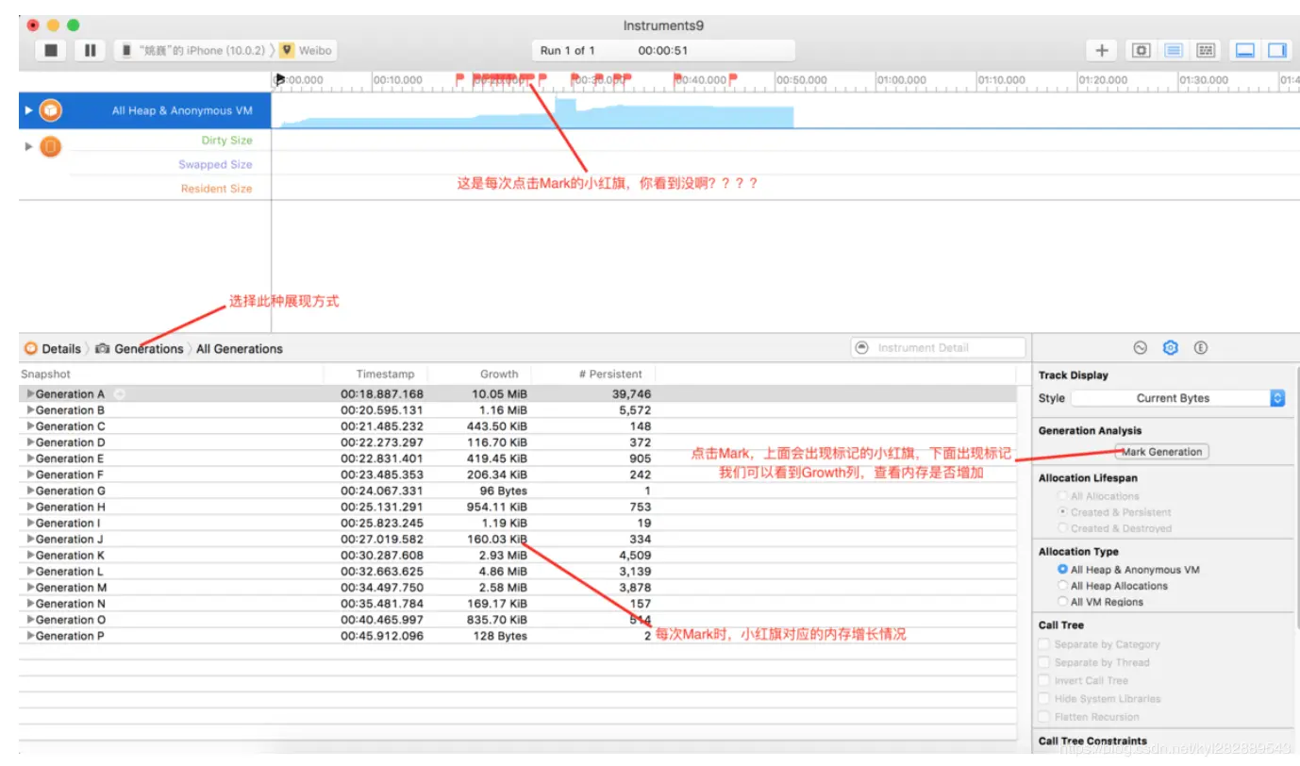The image size is (1300, 766).
Task: Open the Style dropdown showing Current Bytes
Action: [1178, 398]
